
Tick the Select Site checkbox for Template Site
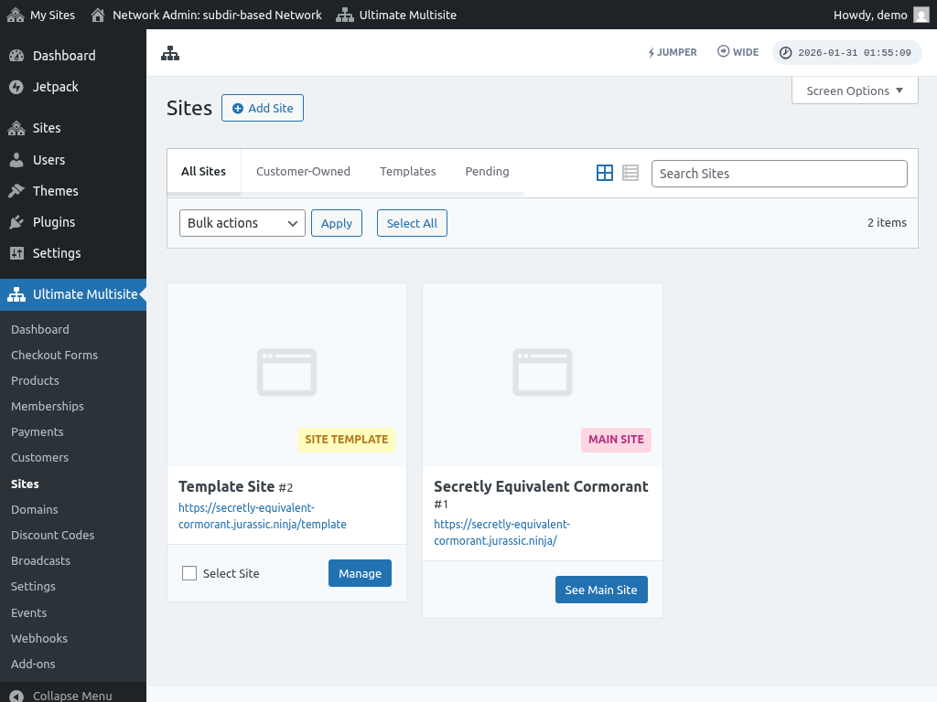(x=189, y=573)
